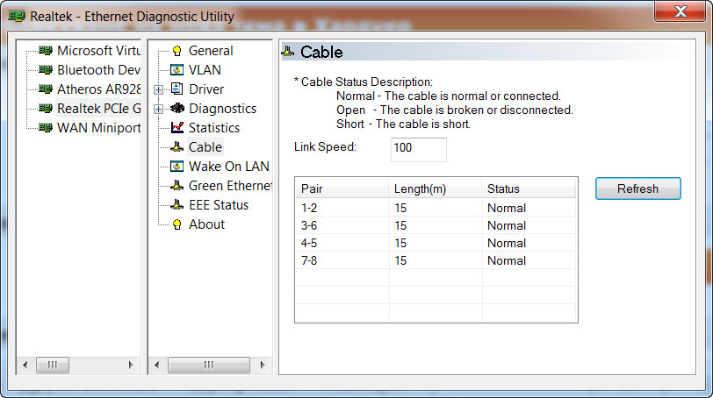This screenshot has width=713, height=398.
Task: Close the Ethernet Diagnostic Utility window
Action: 680,11
